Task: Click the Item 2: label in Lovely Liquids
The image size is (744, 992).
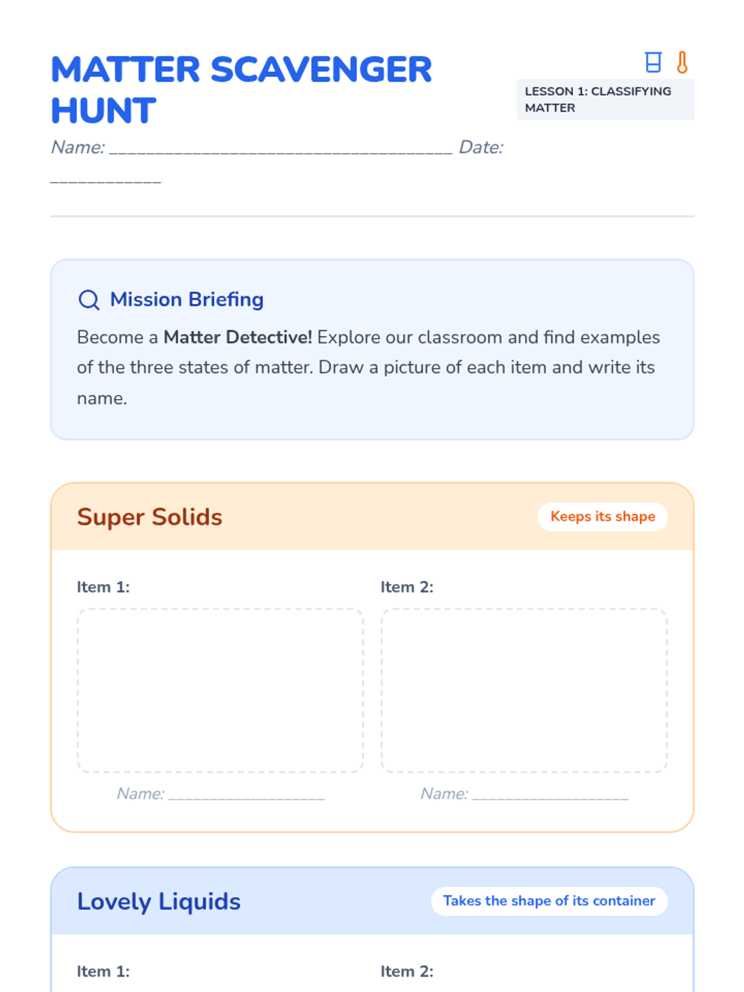Action: pyautogui.click(x=407, y=972)
